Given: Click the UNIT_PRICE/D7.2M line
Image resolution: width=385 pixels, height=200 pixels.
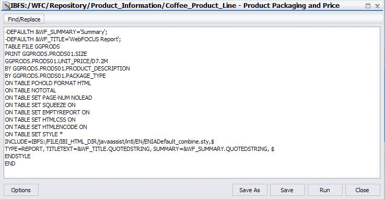Looking at the screenshot, I should pyautogui.click(x=56, y=61).
